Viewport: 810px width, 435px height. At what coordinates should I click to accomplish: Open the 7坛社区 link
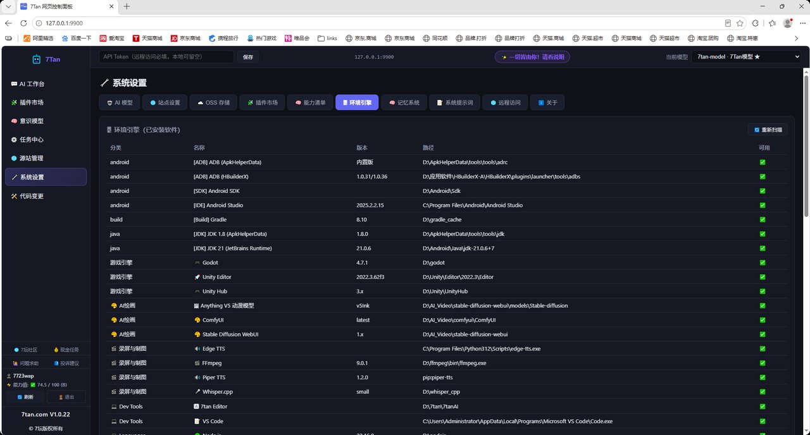[x=25, y=350]
